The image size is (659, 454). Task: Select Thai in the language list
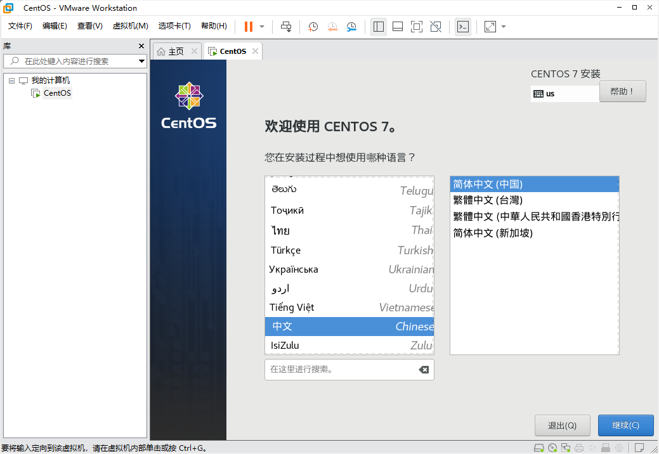coord(349,230)
